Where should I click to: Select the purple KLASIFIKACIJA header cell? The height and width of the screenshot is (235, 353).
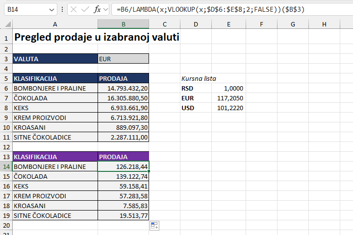pos(55,157)
